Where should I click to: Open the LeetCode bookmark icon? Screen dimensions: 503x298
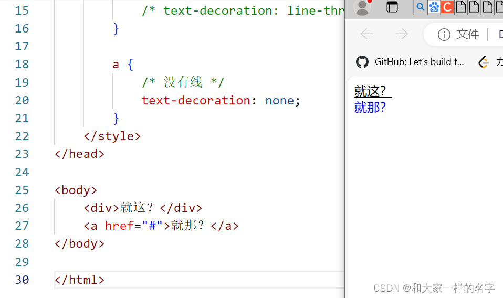click(x=484, y=62)
